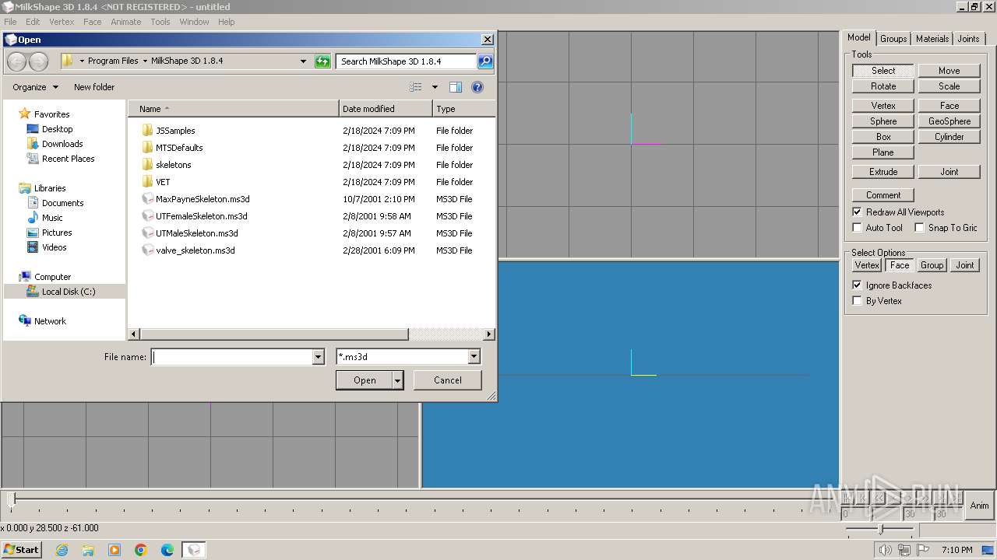Switch to the Joints tab
Screen dimensions: 997x560
pos(968,39)
